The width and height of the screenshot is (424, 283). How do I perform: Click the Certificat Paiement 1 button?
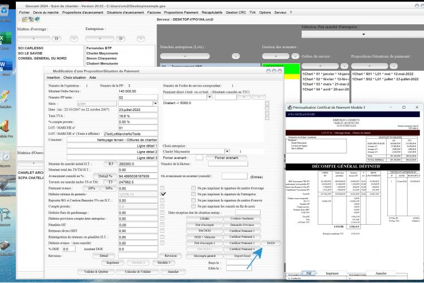pyautogui.click(x=242, y=231)
